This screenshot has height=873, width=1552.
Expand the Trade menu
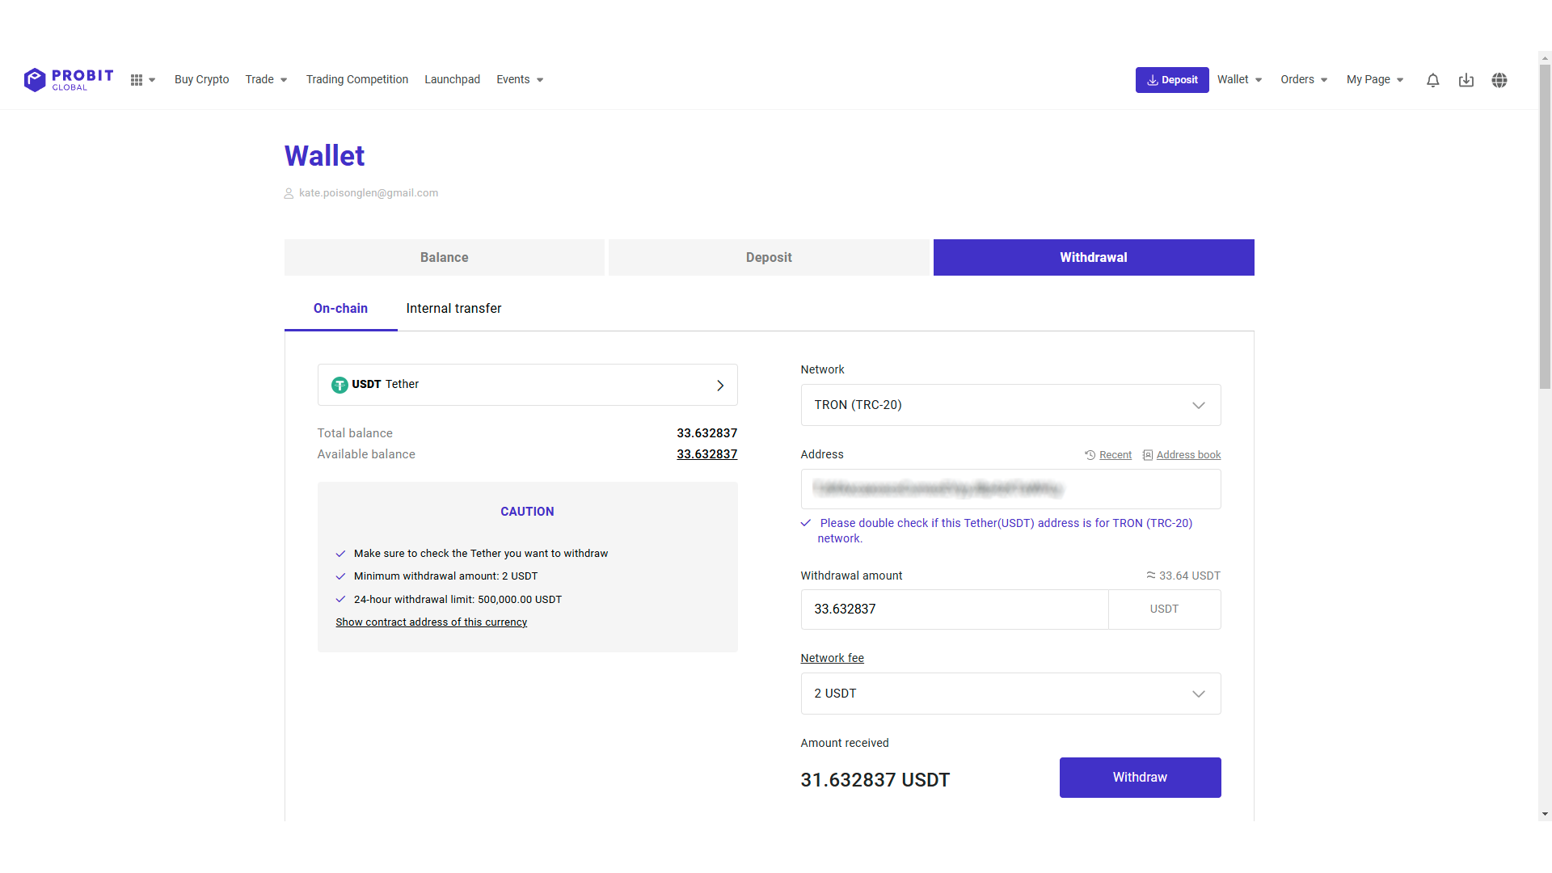(x=266, y=79)
